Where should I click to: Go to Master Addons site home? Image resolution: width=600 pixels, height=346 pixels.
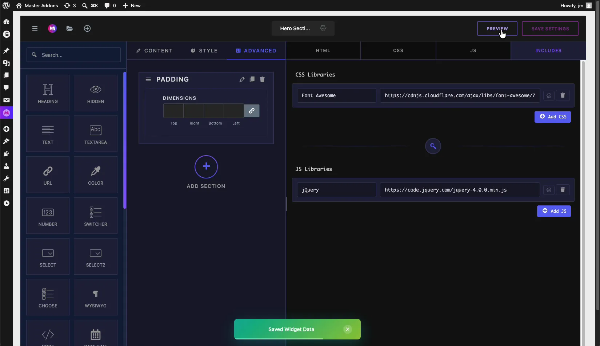click(37, 5)
